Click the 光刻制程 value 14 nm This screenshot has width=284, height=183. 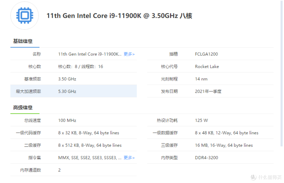point(201,79)
